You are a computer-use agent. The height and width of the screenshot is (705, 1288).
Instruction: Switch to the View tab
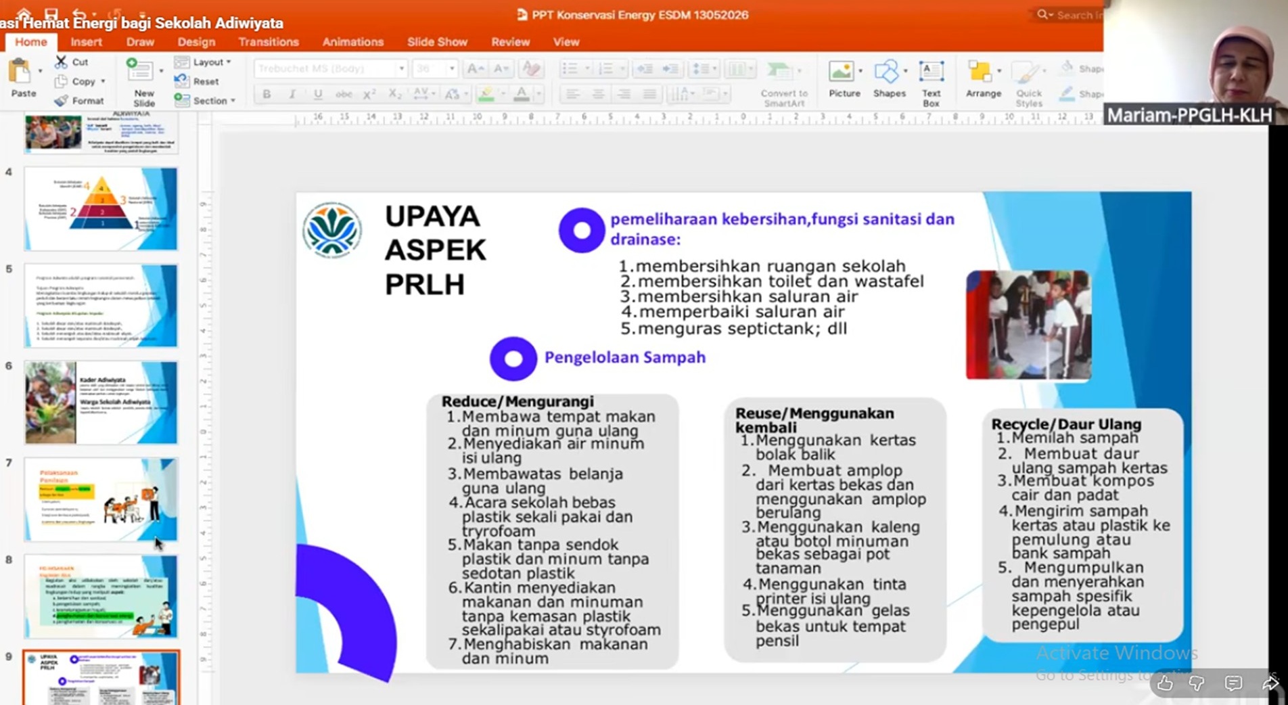(566, 42)
